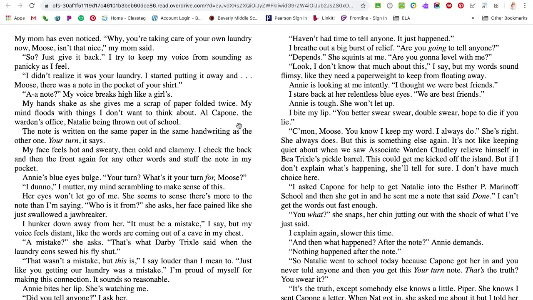Open the green smiley face bookmark
Viewport: 533px width, 300px height.
pos(81,18)
